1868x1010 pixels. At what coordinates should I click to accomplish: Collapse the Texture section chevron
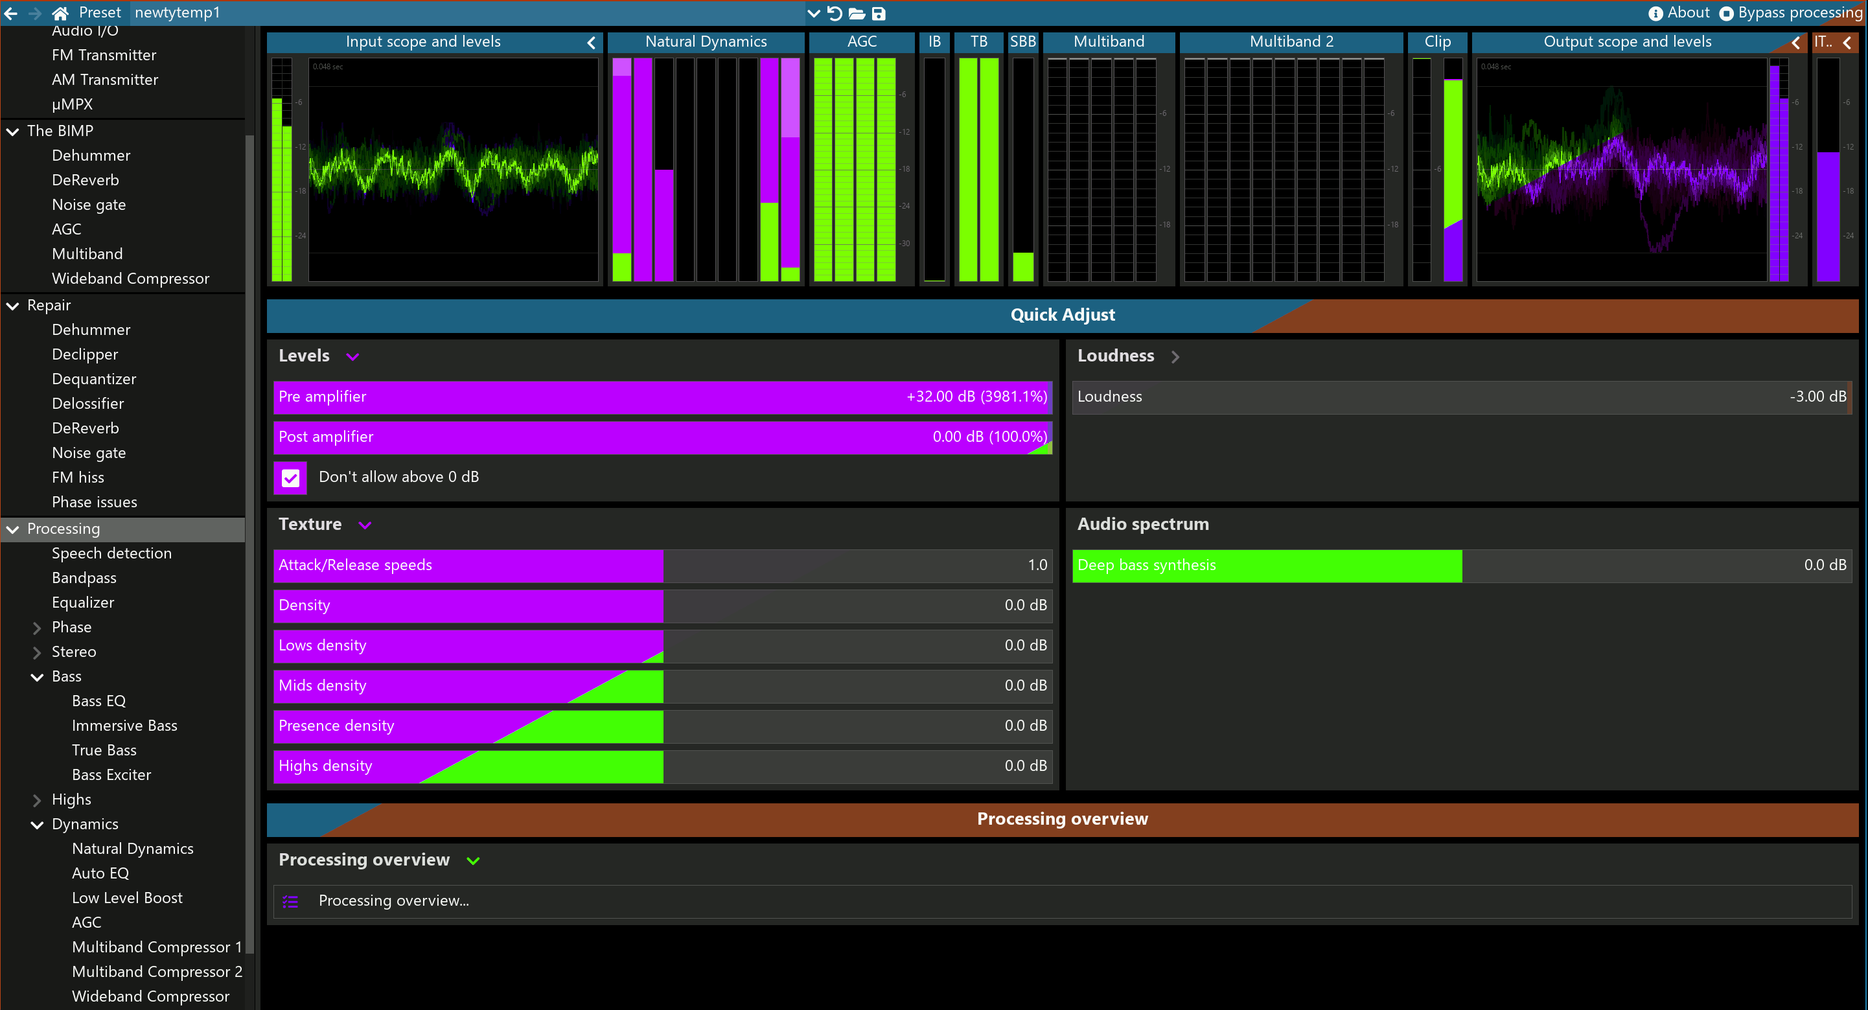(x=365, y=525)
